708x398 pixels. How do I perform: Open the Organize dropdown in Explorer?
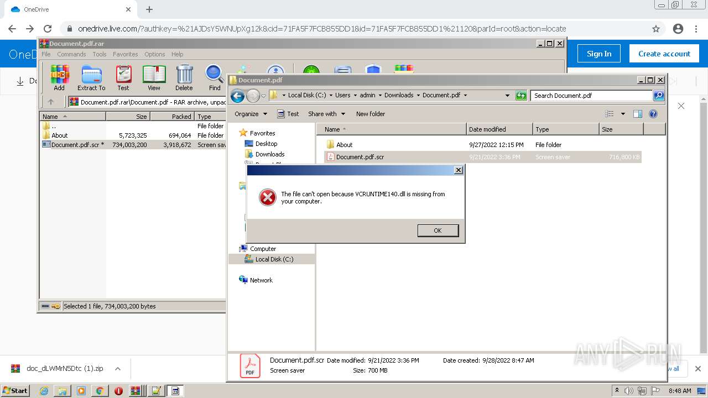[251, 114]
